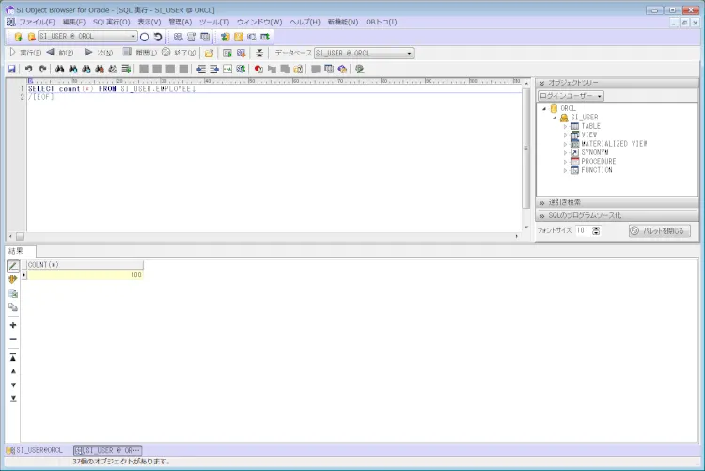The width and height of the screenshot is (705, 471).
Task: Select the 結果 results tab
Action: [17, 251]
